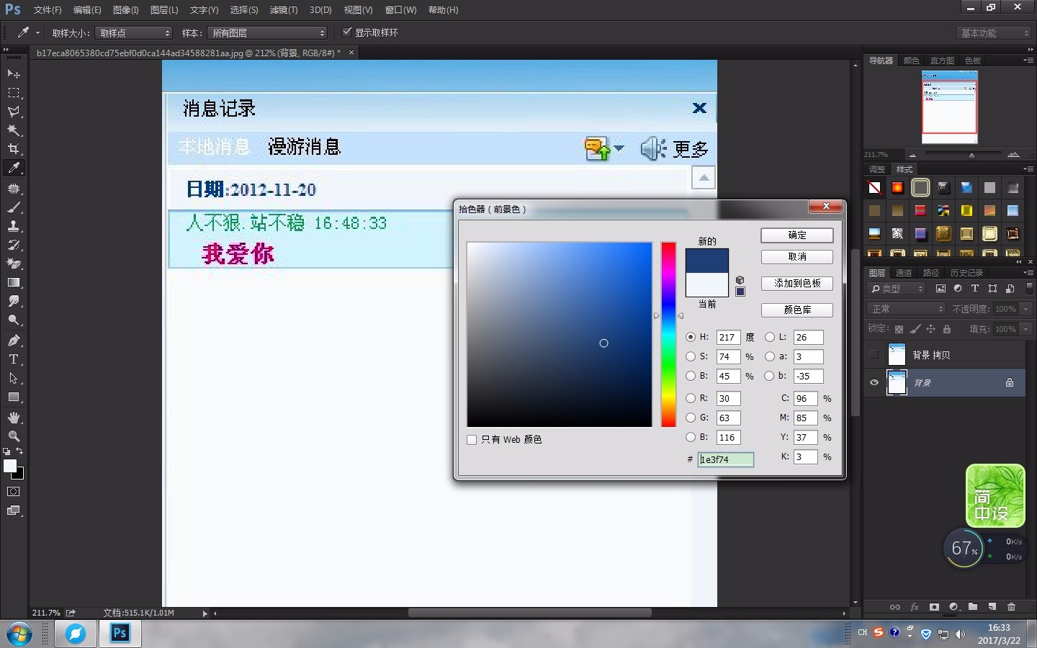
Task: Select the Magic Wand tool
Action: pos(14,130)
